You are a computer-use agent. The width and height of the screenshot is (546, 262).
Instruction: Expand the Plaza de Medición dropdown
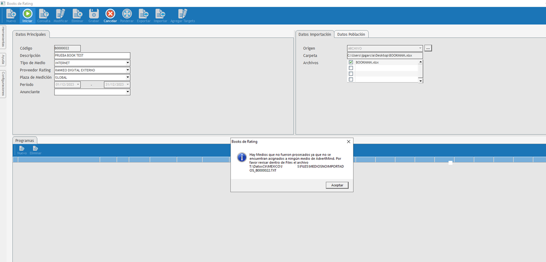[128, 78]
